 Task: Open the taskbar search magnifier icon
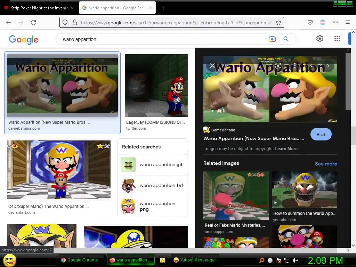pyautogui.click(x=262, y=260)
